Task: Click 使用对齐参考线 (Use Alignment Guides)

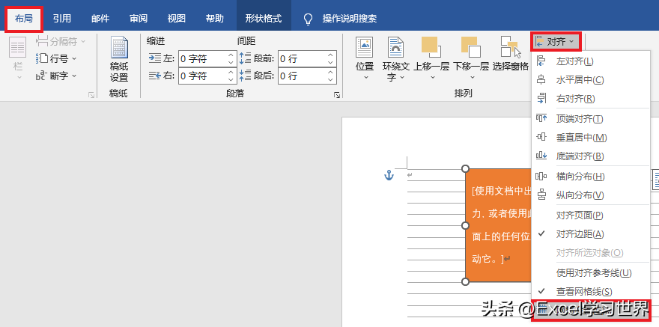Action: 593,272
